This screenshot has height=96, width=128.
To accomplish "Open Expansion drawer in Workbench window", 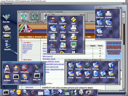I will 87,66.
